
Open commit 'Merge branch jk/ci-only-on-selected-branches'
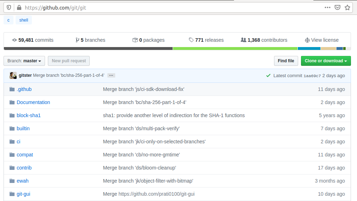pyautogui.click(x=154, y=142)
